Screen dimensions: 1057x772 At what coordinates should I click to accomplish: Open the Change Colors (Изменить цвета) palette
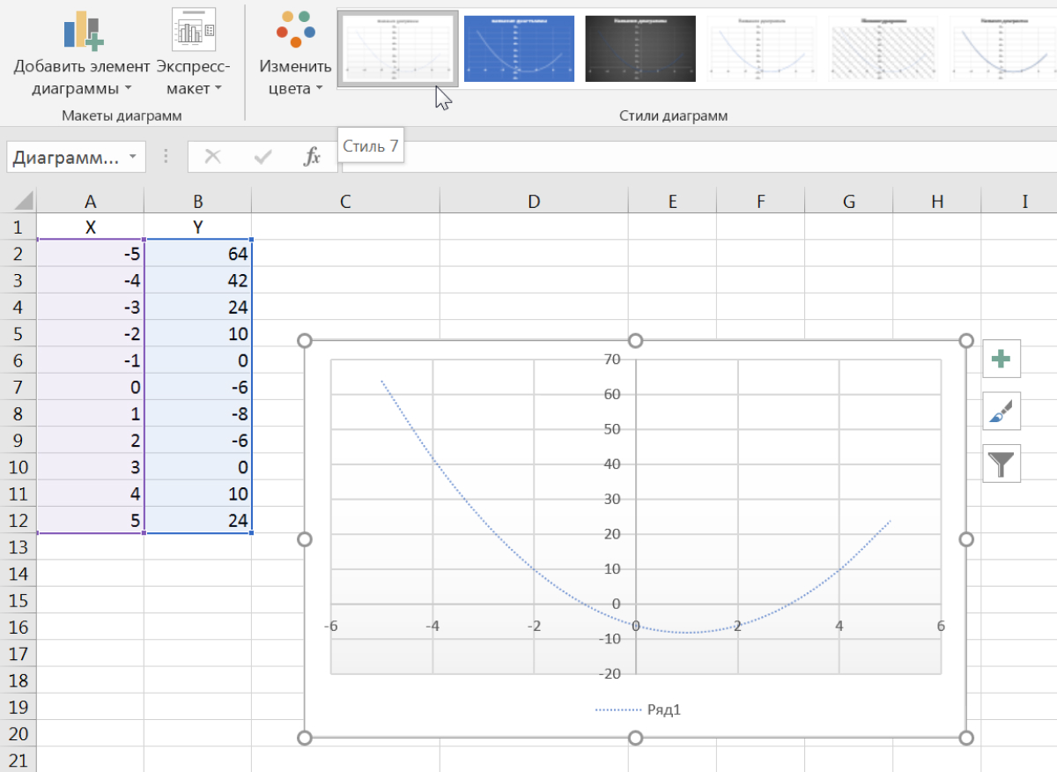tap(295, 52)
